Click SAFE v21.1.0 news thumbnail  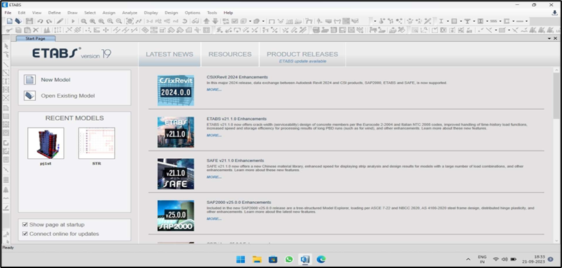pyautogui.click(x=175, y=174)
